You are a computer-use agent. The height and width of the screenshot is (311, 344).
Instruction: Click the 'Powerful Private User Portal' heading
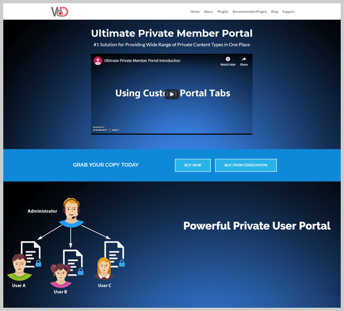click(x=257, y=226)
